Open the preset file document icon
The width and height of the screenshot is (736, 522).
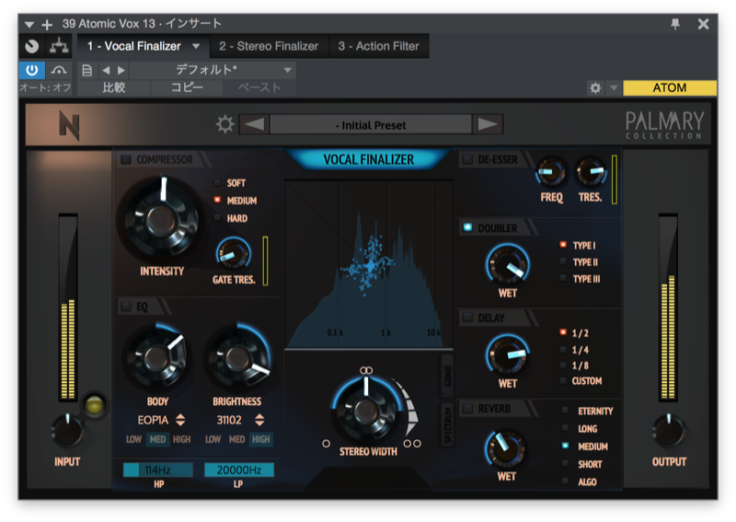coord(86,71)
